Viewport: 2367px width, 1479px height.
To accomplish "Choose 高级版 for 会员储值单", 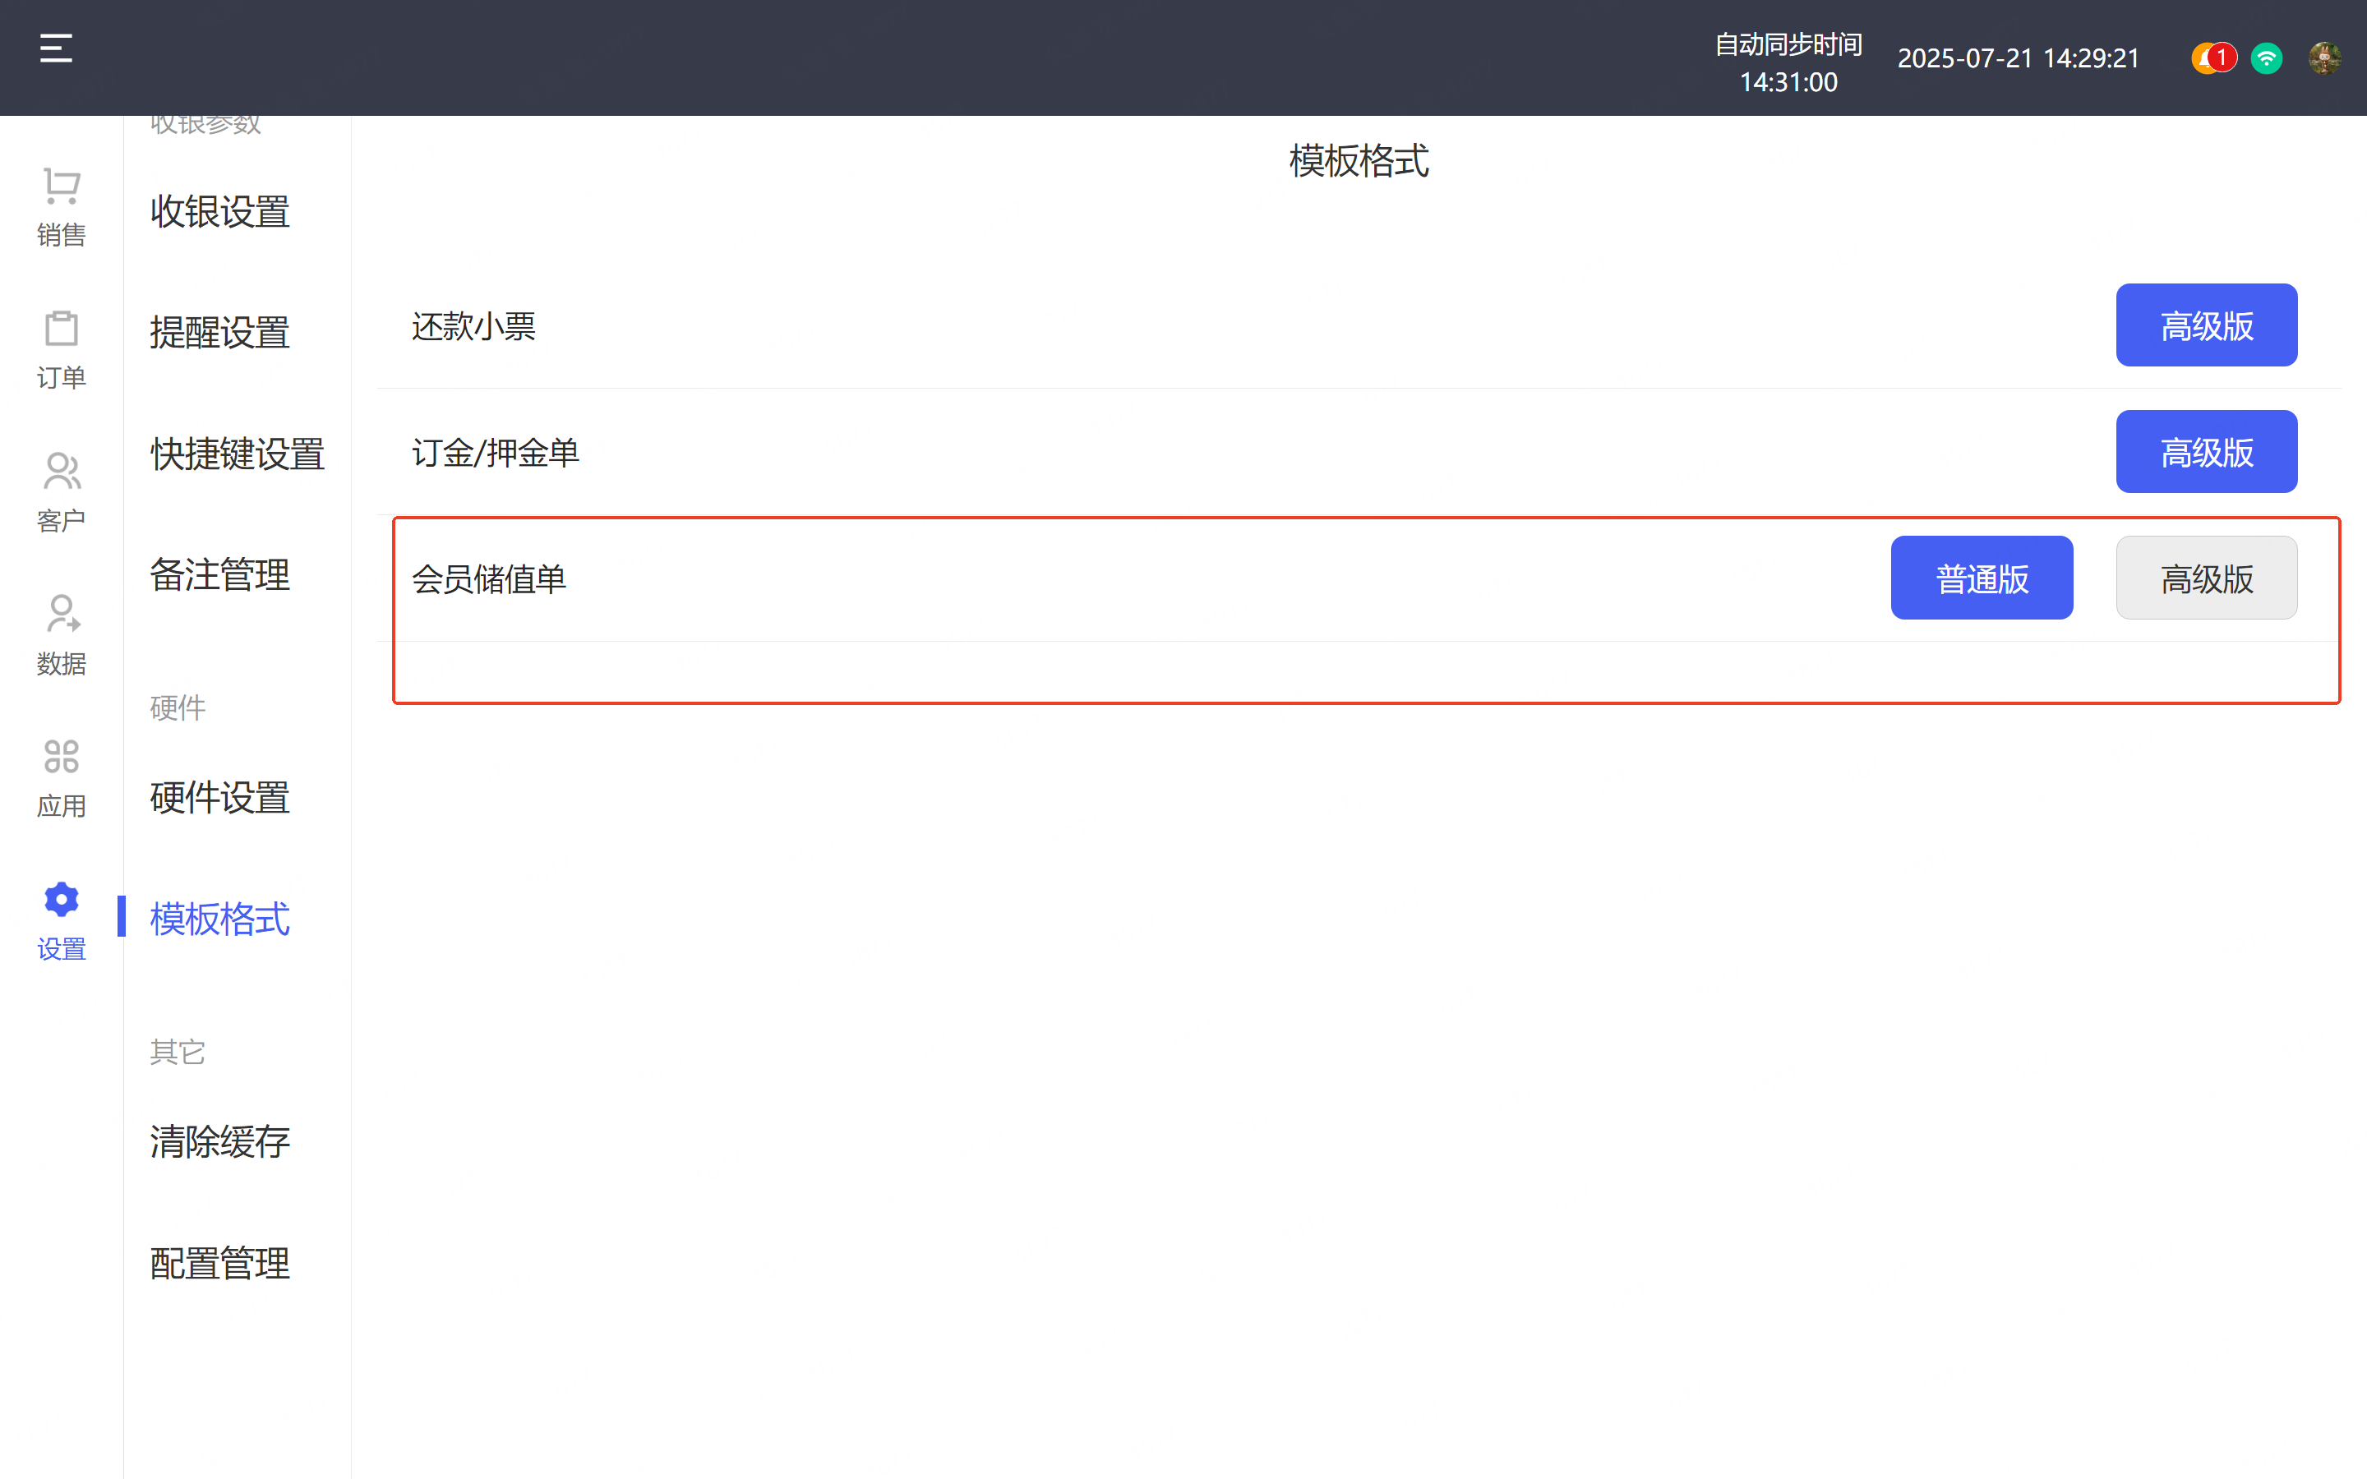I will pos(2207,578).
